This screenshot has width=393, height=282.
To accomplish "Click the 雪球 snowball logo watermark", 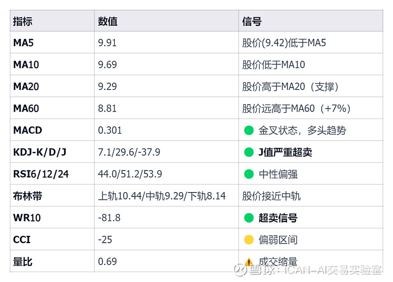I will pyautogui.click(x=241, y=271).
